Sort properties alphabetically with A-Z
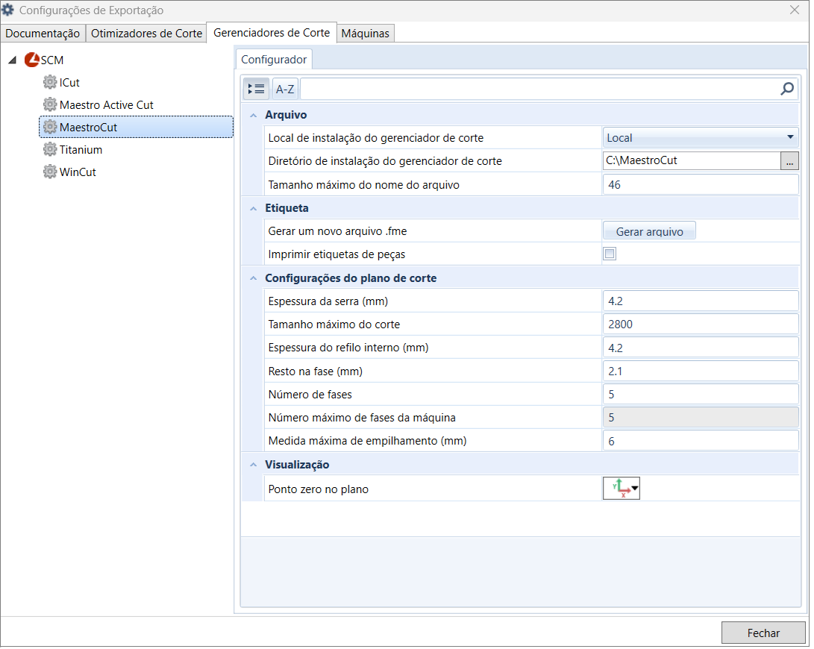Viewport: 814px width, 649px height. tap(284, 90)
